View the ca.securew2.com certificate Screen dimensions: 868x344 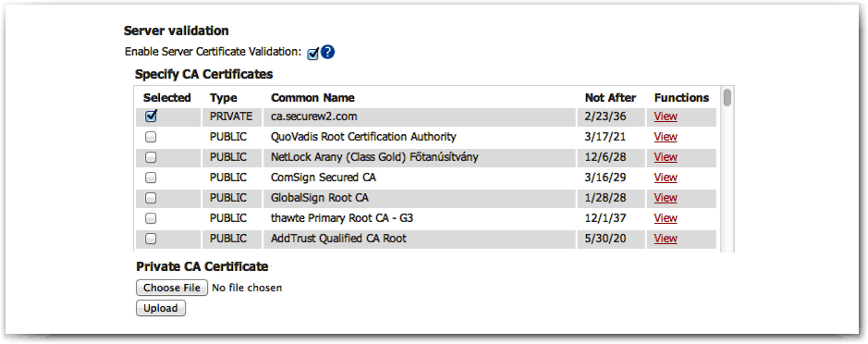point(666,117)
